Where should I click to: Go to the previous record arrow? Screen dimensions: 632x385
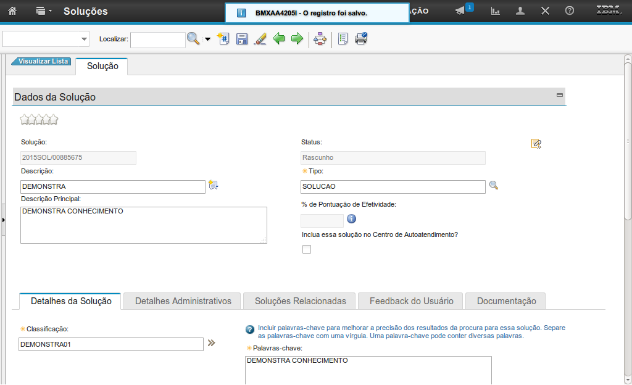[x=279, y=39]
